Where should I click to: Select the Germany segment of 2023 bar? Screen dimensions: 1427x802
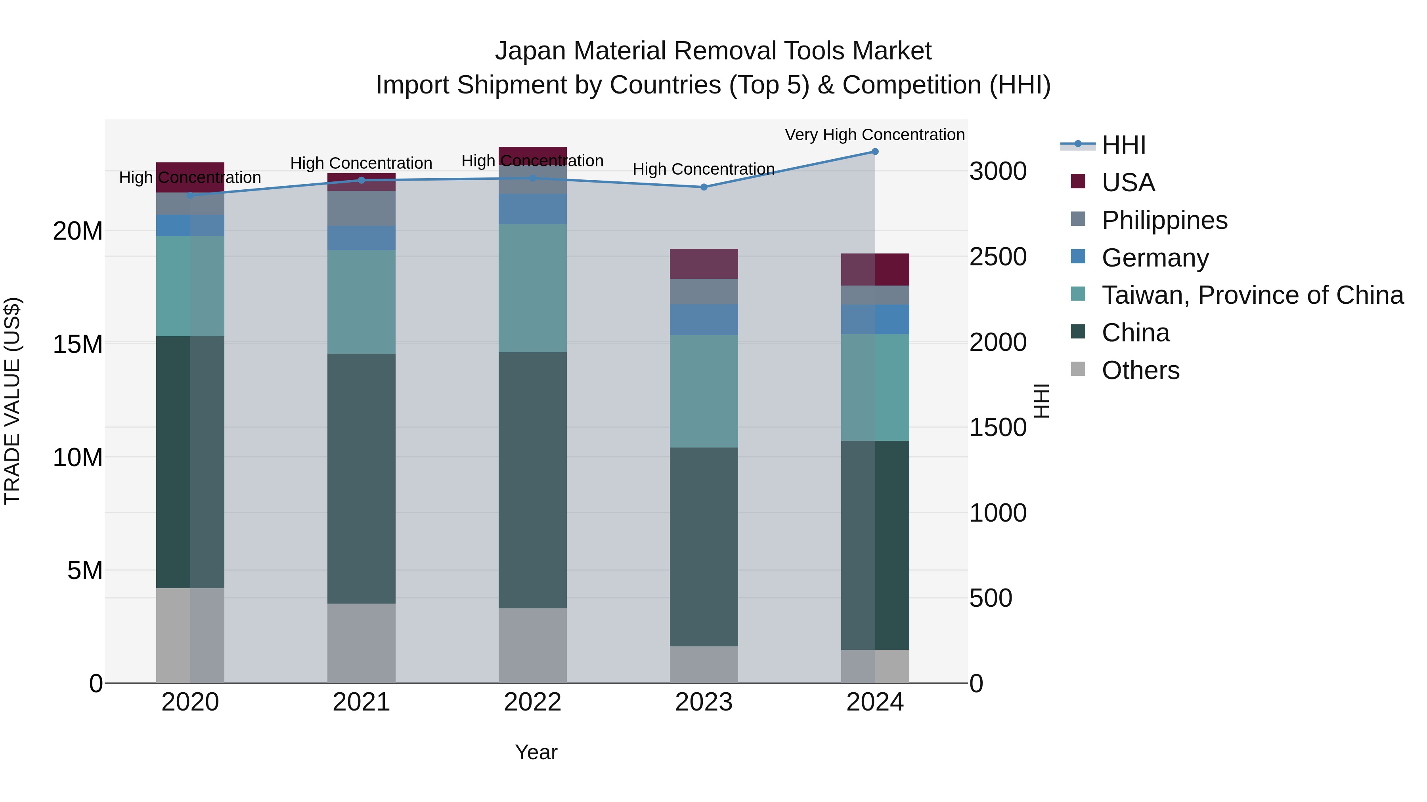(x=704, y=319)
